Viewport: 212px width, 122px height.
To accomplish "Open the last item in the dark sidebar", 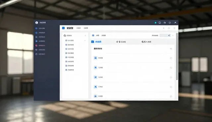I will click(40, 54).
